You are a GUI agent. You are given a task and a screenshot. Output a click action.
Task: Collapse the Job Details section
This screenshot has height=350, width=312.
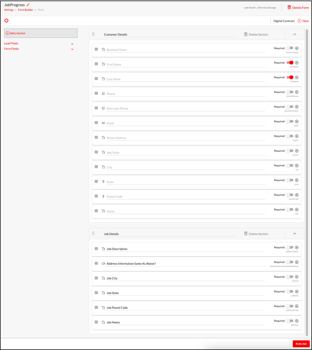295,234
